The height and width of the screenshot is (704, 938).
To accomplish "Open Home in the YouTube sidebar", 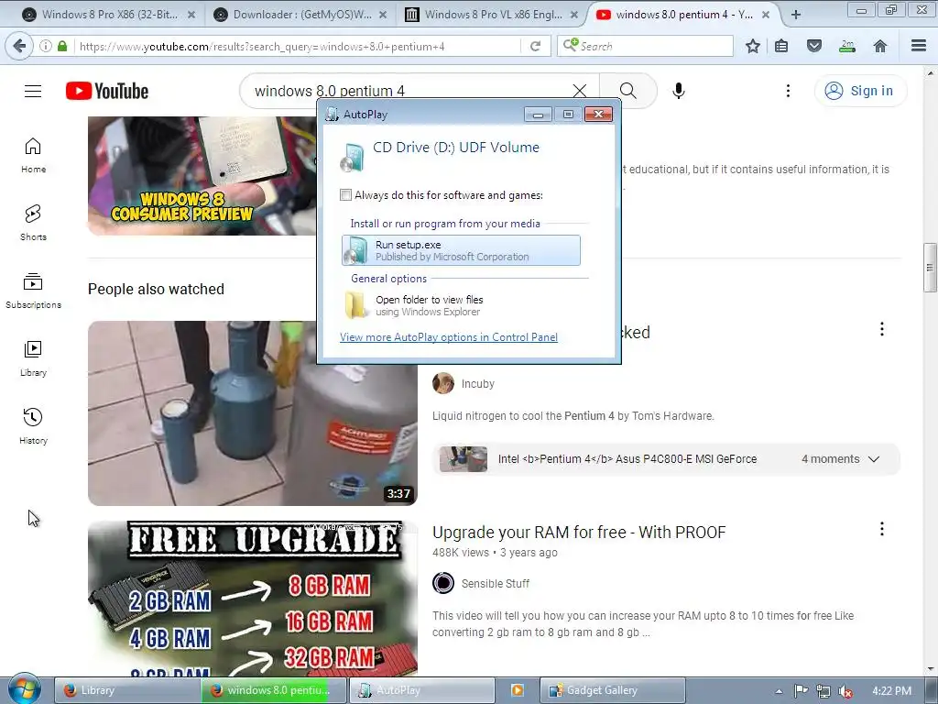I will click(x=34, y=156).
